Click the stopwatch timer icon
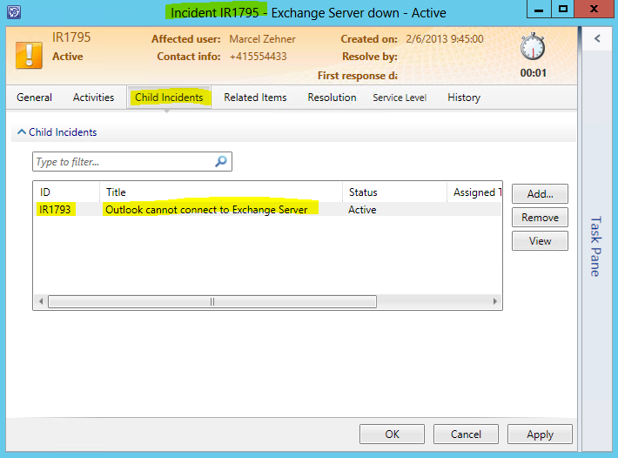Screen dimensions: 618x458 (x=532, y=49)
